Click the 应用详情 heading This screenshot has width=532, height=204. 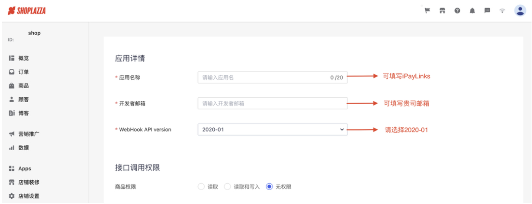(130, 58)
